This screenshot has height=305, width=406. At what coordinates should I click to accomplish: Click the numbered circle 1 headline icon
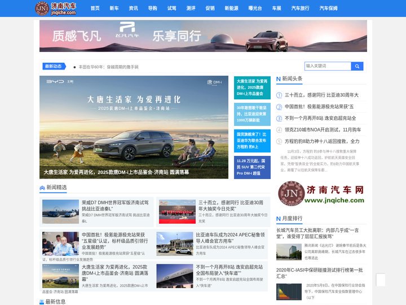(x=279, y=95)
